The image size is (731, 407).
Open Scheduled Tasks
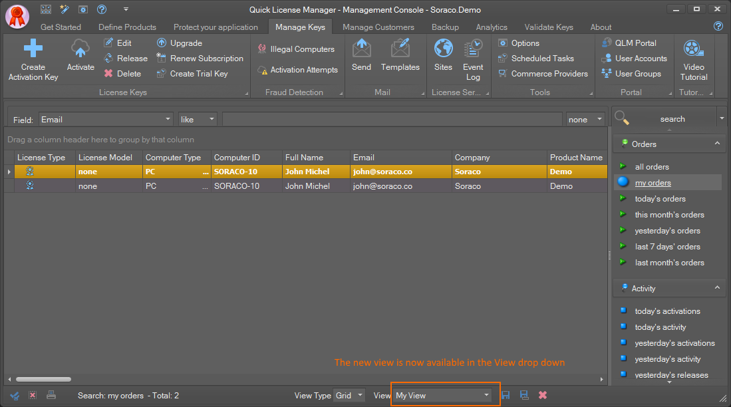[536, 59]
